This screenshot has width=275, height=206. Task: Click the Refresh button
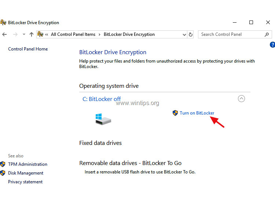pyautogui.click(x=191, y=34)
